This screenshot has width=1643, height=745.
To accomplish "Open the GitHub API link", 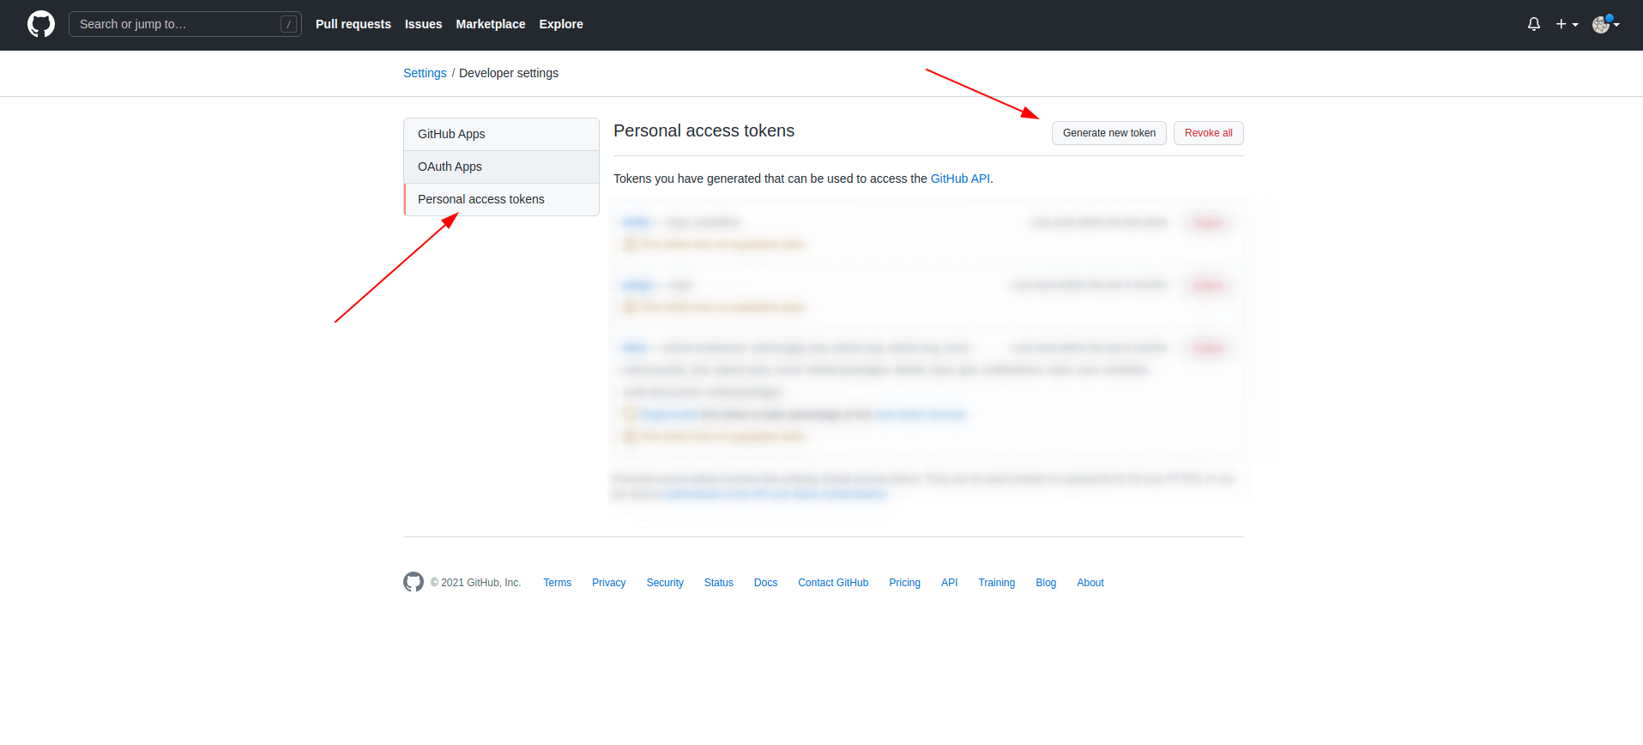I will pyautogui.click(x=960, y=179).
